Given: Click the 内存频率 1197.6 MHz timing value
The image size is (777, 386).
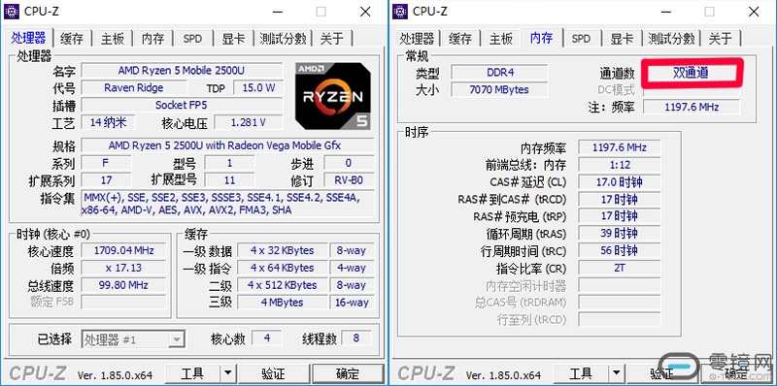Looking at the screenshot, I should point(620,147).
